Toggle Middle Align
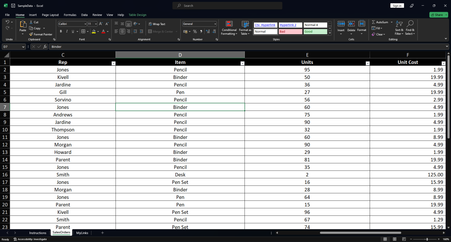This screenshot has height=242, width=451. tap(122, 24)
